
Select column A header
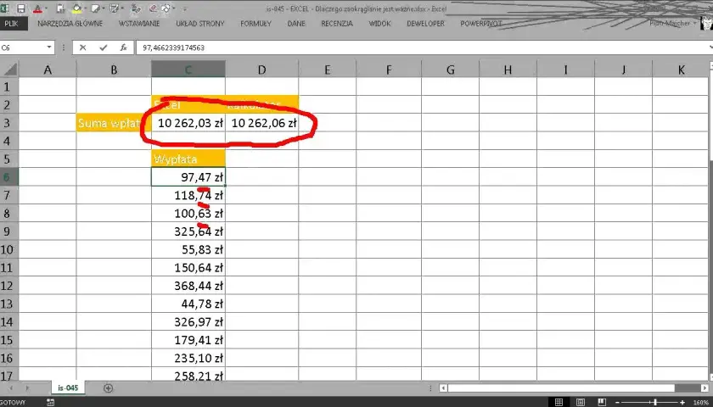[48, 70]
